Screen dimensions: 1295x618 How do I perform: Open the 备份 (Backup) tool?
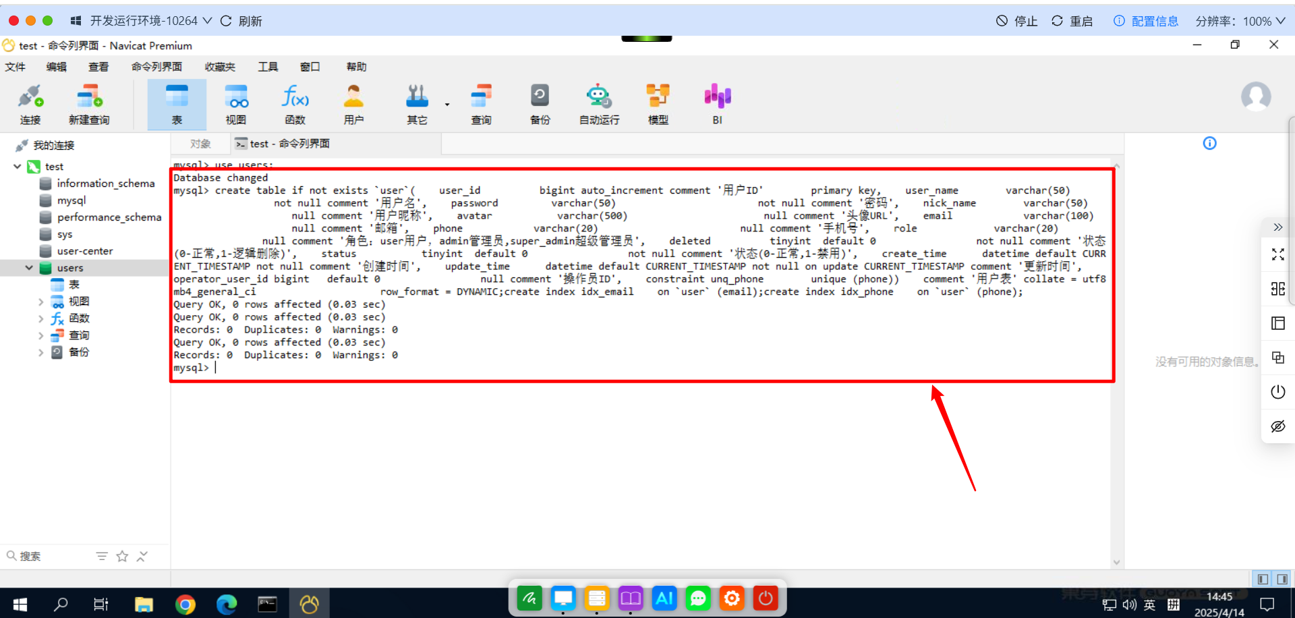pyautogui.click(x=540, y=103)
